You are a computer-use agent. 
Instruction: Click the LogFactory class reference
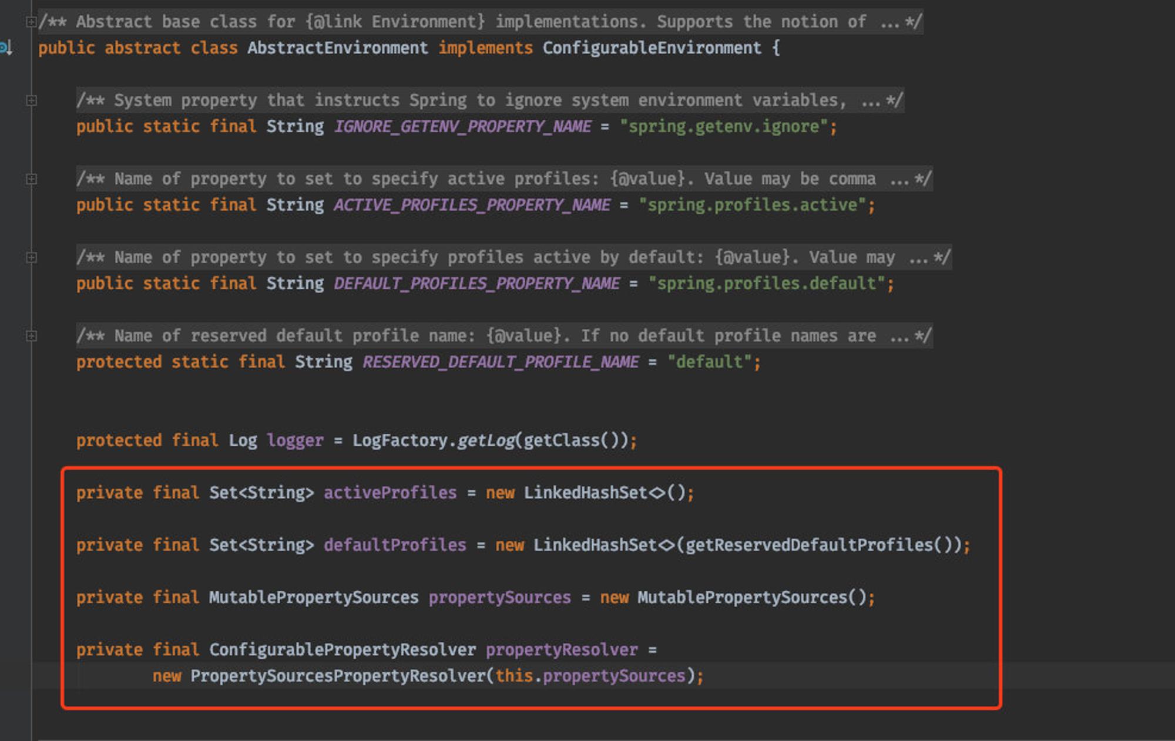(400, 440)
